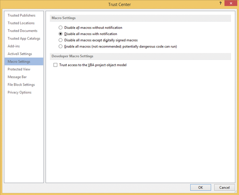Close the Trust Center dialog
This screenshot has height=195, width=239.
click(x=231, y=3)
